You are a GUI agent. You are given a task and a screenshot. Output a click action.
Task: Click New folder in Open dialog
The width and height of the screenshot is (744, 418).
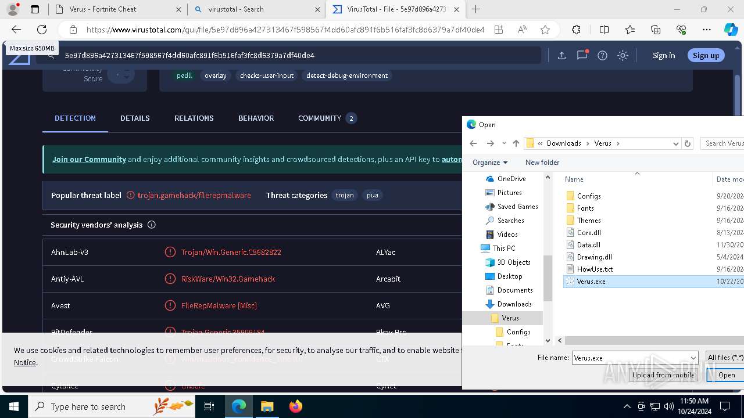pyautogui.click(x=542, y=163)
